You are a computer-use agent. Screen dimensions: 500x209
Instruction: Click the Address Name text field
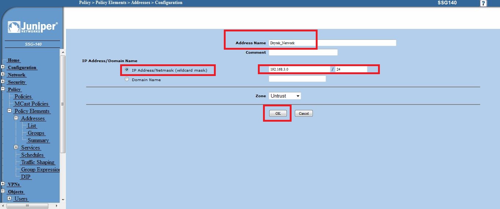[332, 43]
